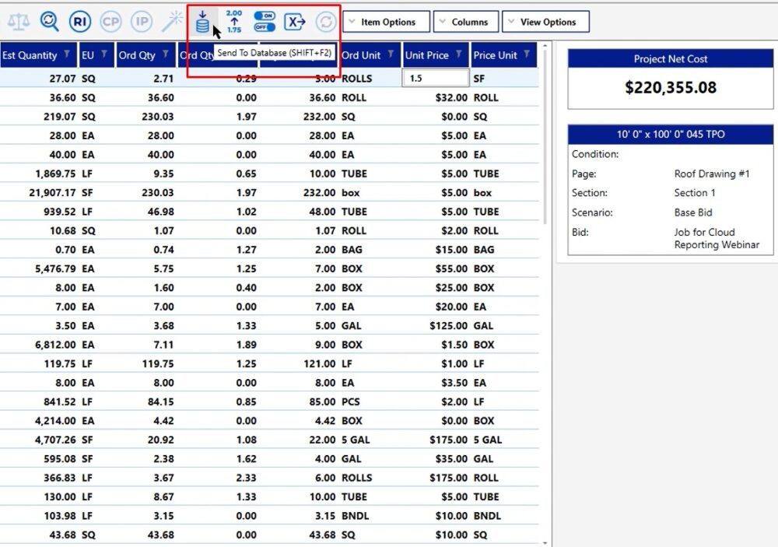Click the Unit Price input field showing 1.5

[x=435, y=79]
